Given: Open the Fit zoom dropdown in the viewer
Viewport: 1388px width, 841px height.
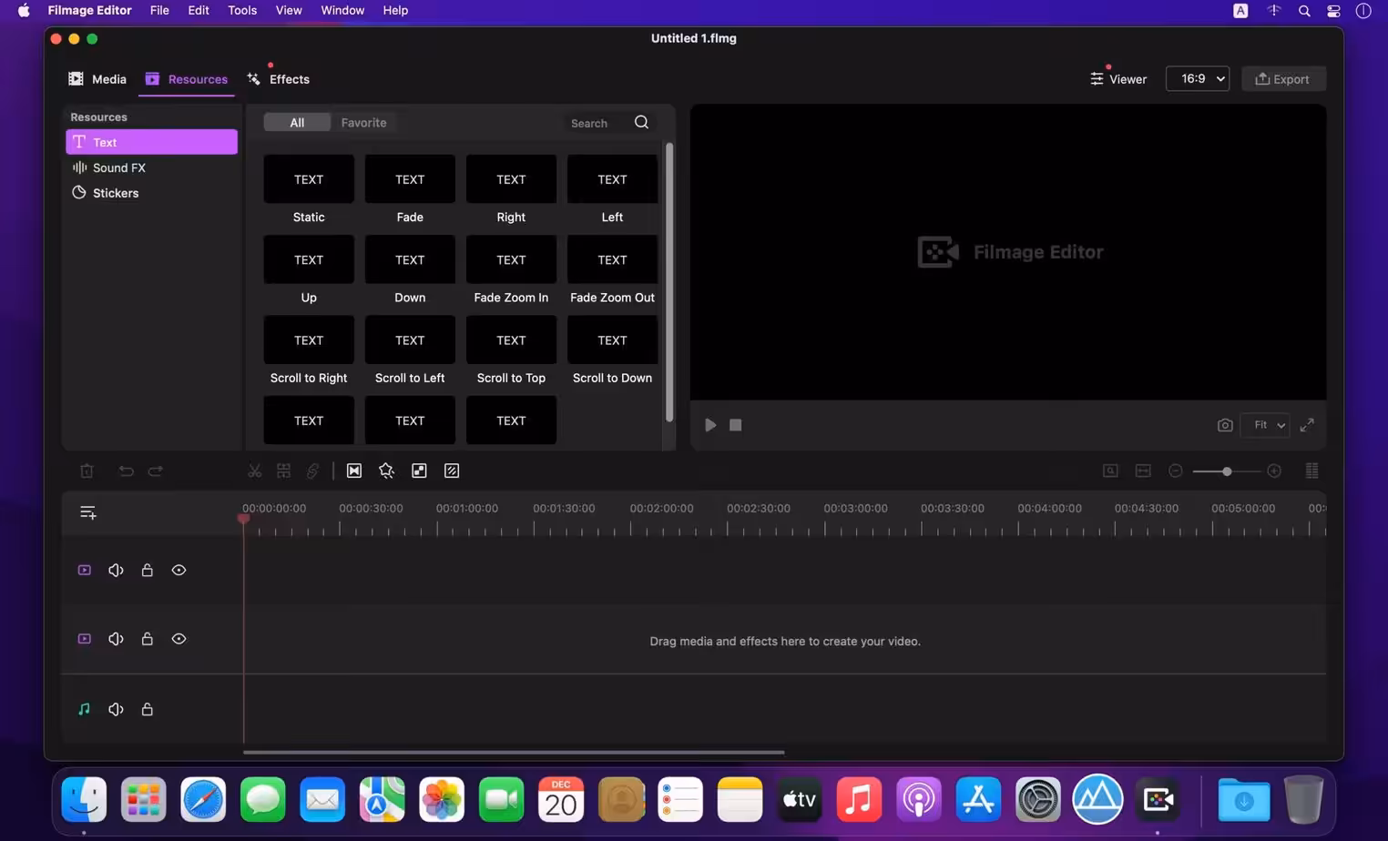Looking at the screenshot, I should pos(1266,425).
